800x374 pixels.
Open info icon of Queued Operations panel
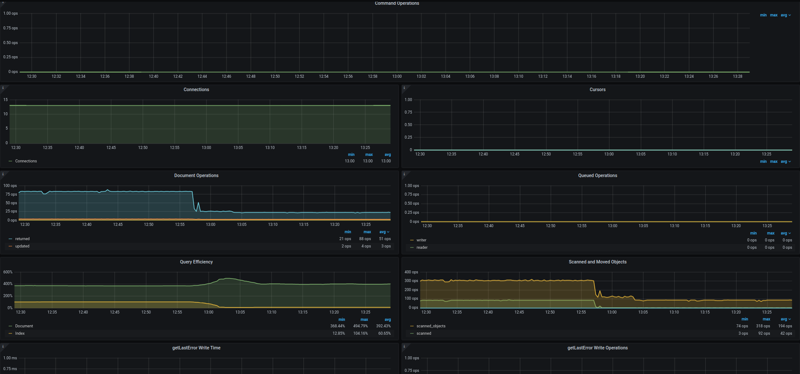click(404, 174)
